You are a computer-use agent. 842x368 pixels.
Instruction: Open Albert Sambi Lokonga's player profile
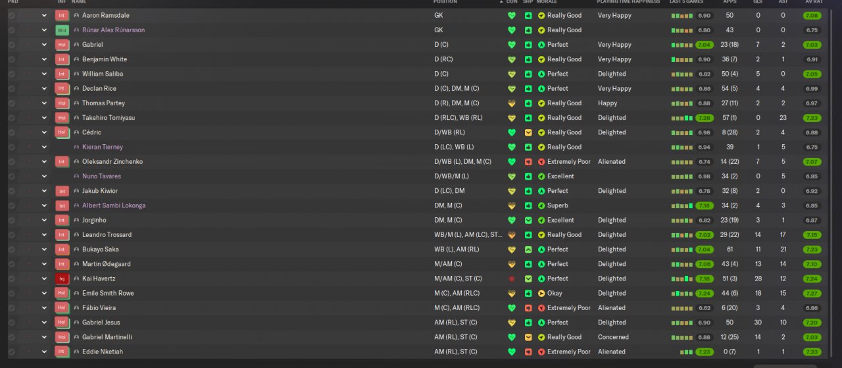pos(114,205)
